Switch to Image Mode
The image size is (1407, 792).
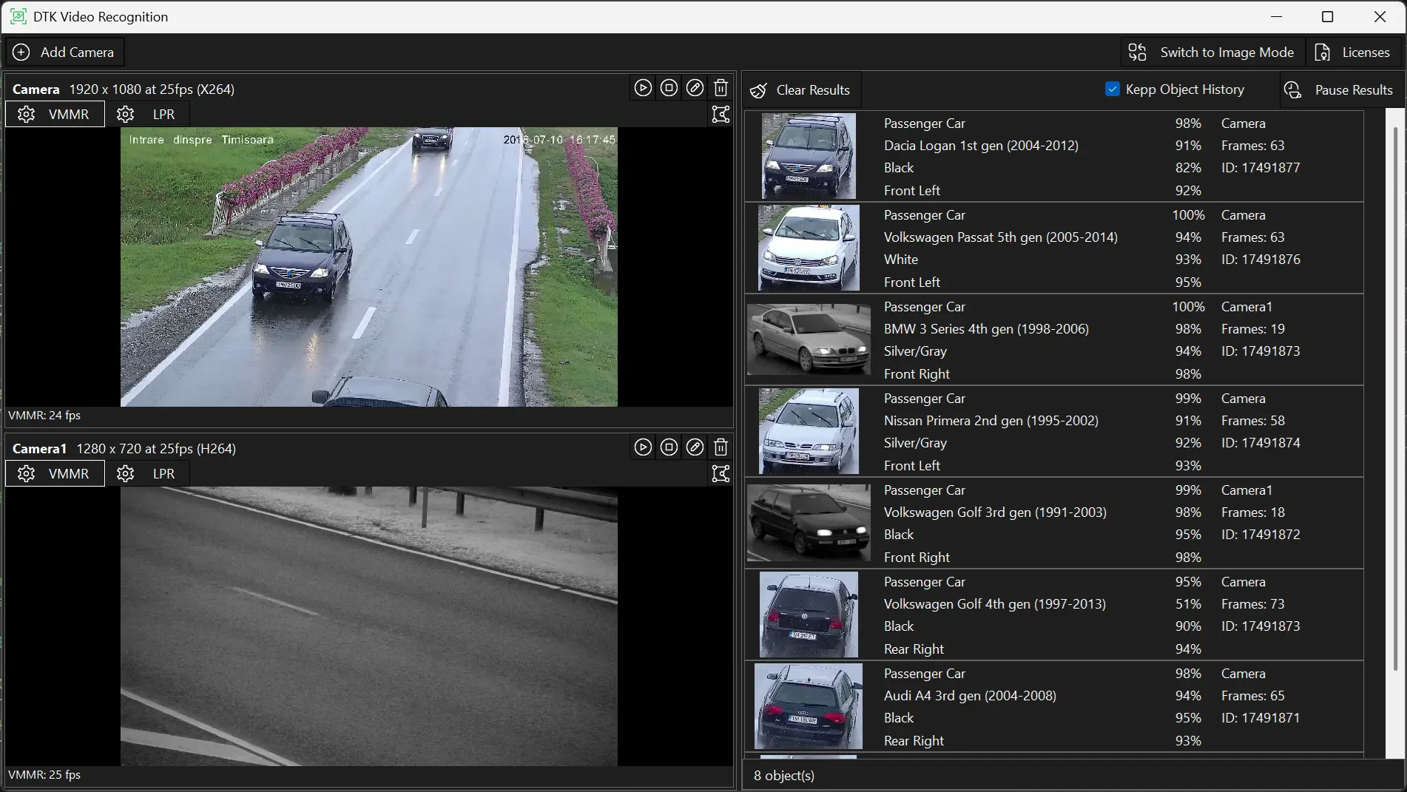1211,53
